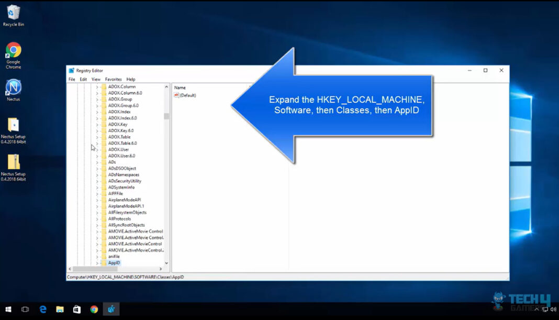The width and height of the screenshot is (559, 320).
Task: Click the Registry Editor title bar icon
Action: [x=71, y=70]
